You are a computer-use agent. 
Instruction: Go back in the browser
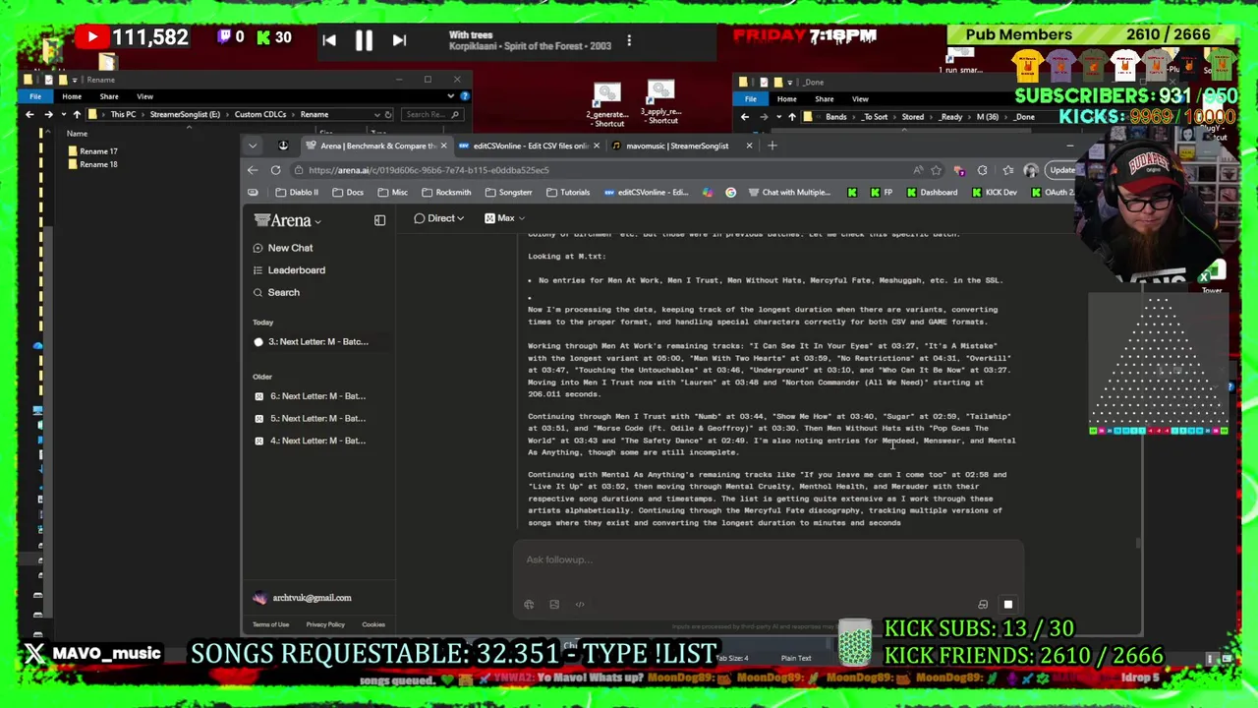tap(253, 170)
